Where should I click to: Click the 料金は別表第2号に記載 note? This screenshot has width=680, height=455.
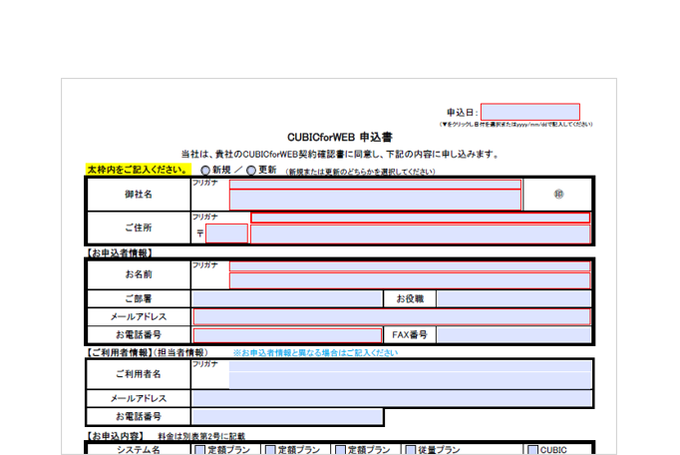[x=201, y=436]
